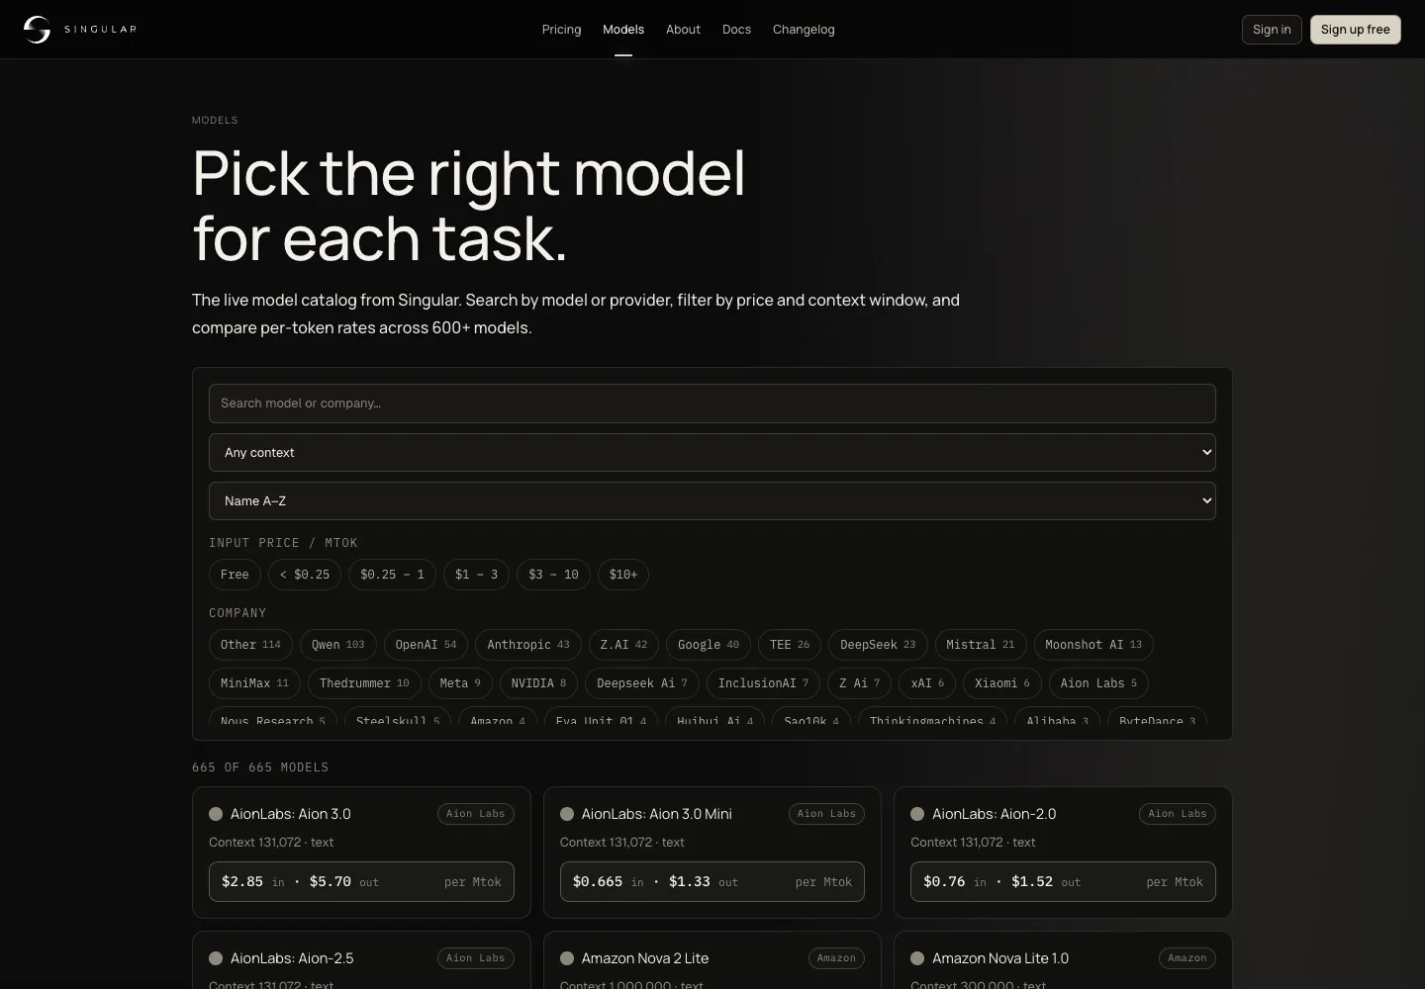
Task: Open the Amazon Nova 2 Lite card
Action: [712, 960]
